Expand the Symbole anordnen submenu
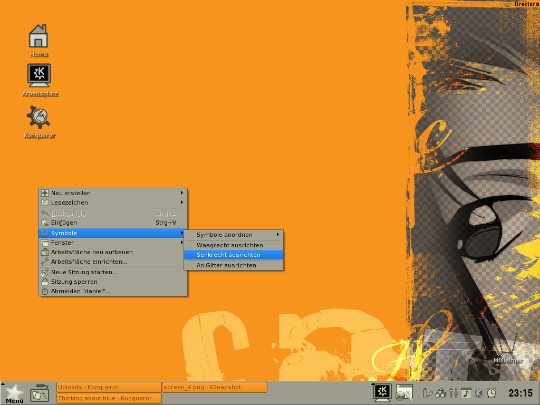Screen dimensions: 540x405 [x=234, y=235]
